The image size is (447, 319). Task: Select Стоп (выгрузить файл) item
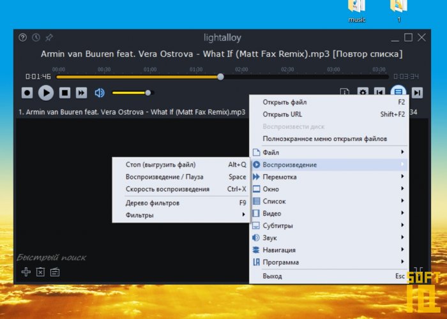(181, 165)
